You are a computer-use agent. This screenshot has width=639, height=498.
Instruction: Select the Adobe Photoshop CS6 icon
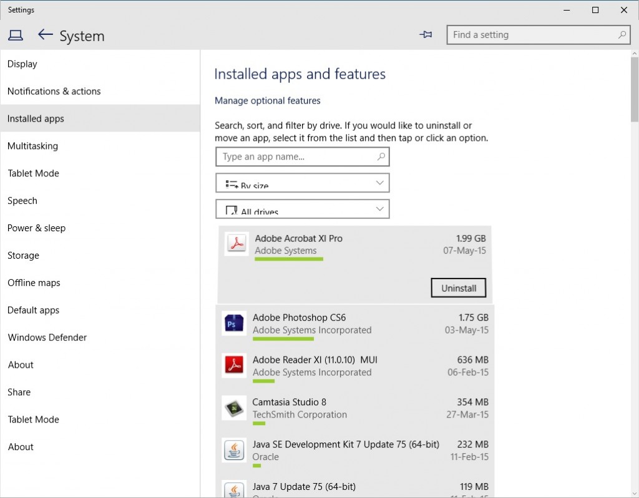coord(234,323)
